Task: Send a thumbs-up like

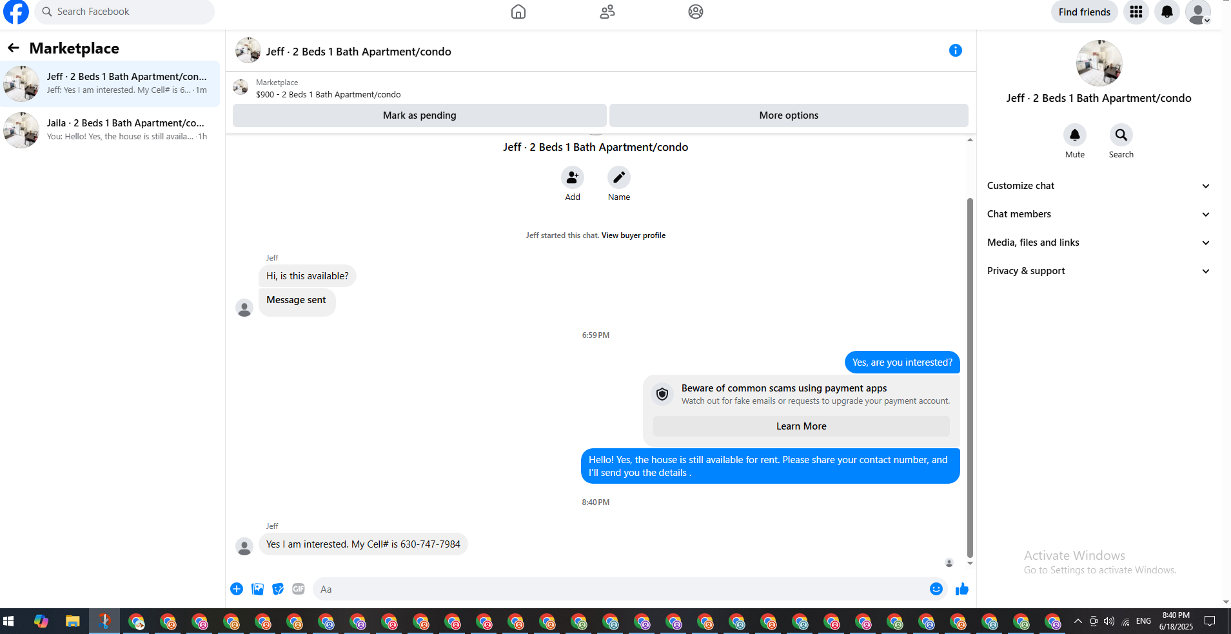Action: [x=962, y=589]
